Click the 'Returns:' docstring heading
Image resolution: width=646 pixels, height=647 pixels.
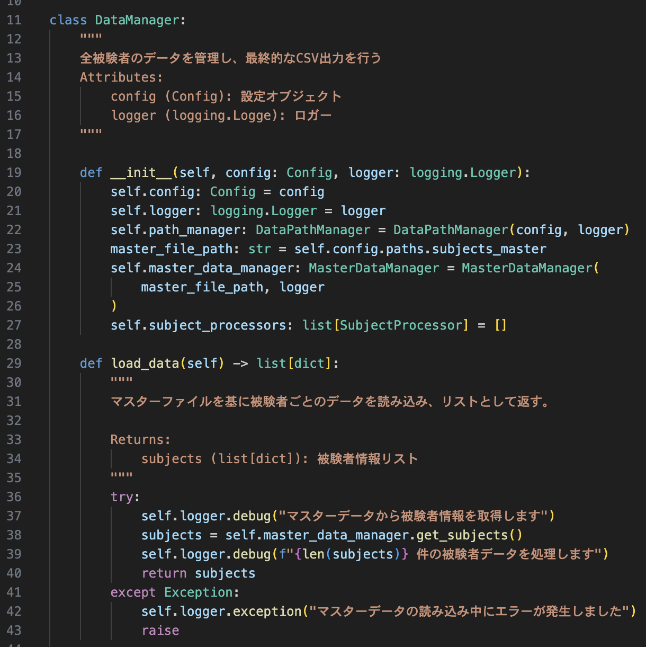(141, 440)
